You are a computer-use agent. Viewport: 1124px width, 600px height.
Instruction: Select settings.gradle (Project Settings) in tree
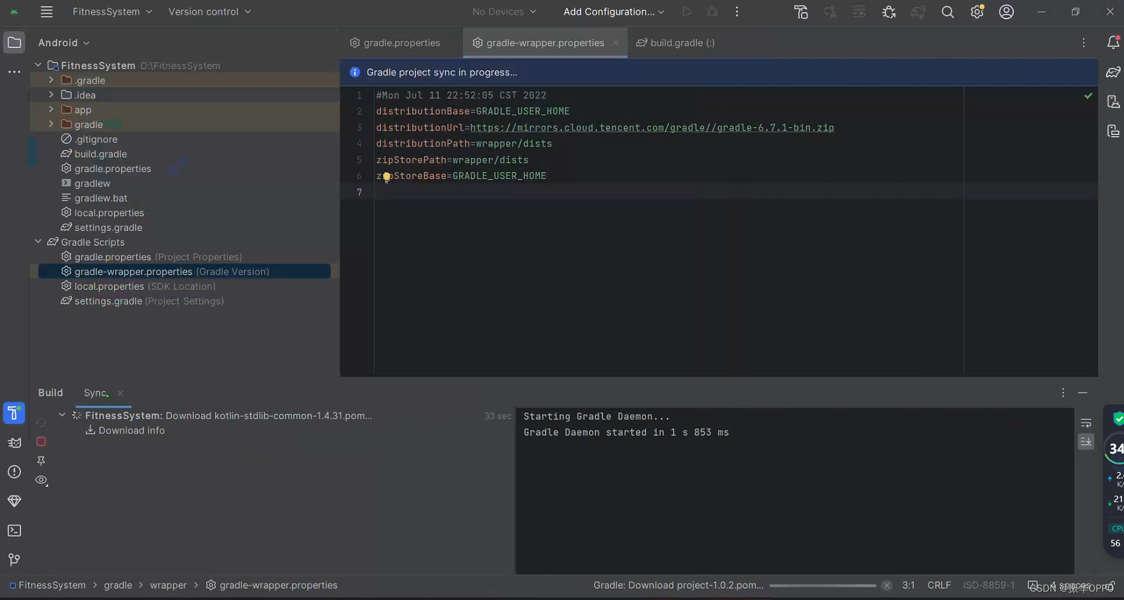pos(143,301)
